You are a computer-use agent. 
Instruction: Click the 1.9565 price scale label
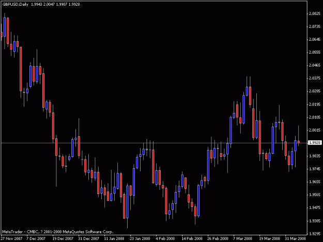(315, 195)
